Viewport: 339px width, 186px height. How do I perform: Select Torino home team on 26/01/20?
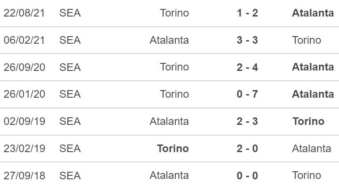click(x=174, y=94)
